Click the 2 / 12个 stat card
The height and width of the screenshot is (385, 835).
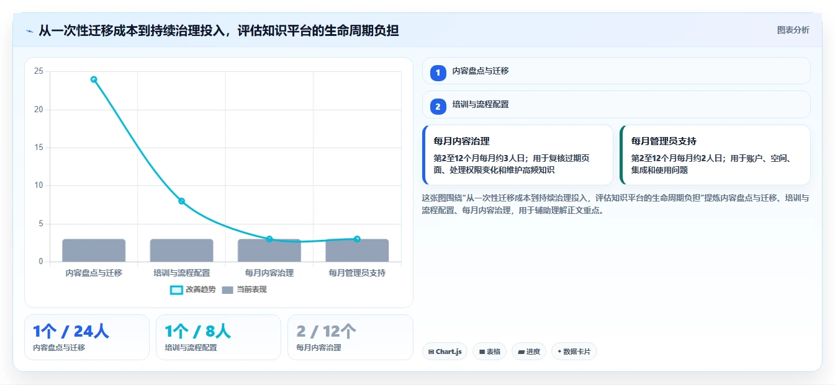point(350,337)
